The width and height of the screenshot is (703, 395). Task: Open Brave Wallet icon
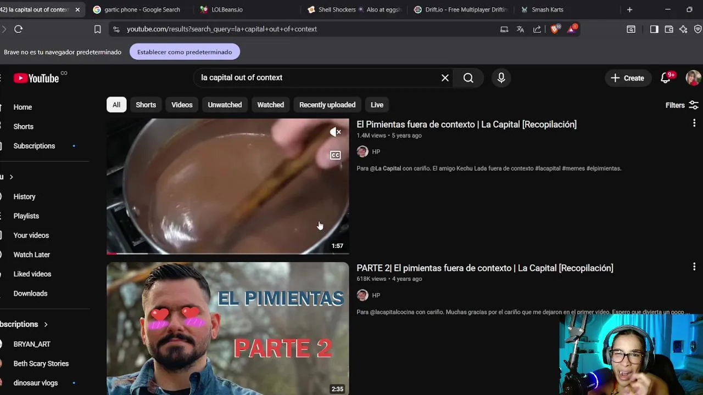(x=669, y=29)
